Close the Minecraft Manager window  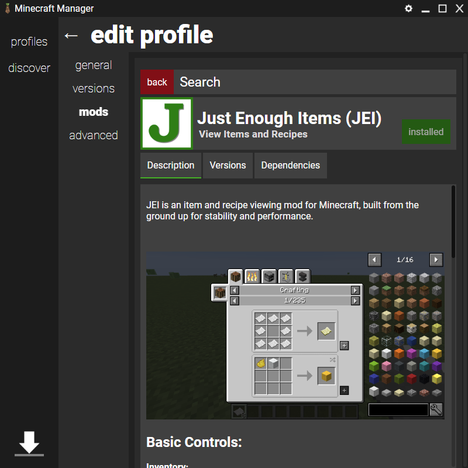[459, 8]
